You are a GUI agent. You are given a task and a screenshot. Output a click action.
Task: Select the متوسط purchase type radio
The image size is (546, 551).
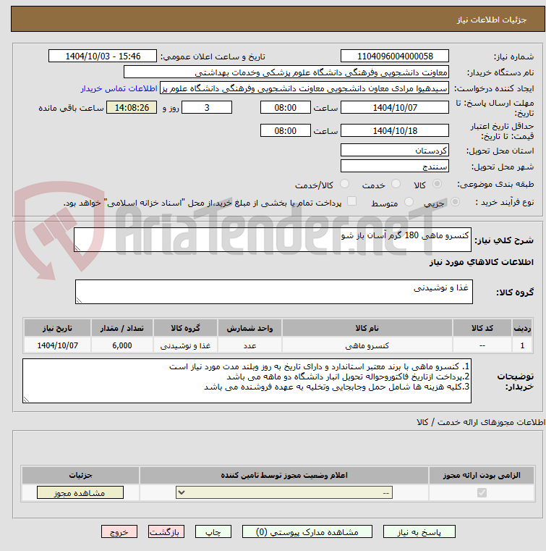(x=409, y=202)
